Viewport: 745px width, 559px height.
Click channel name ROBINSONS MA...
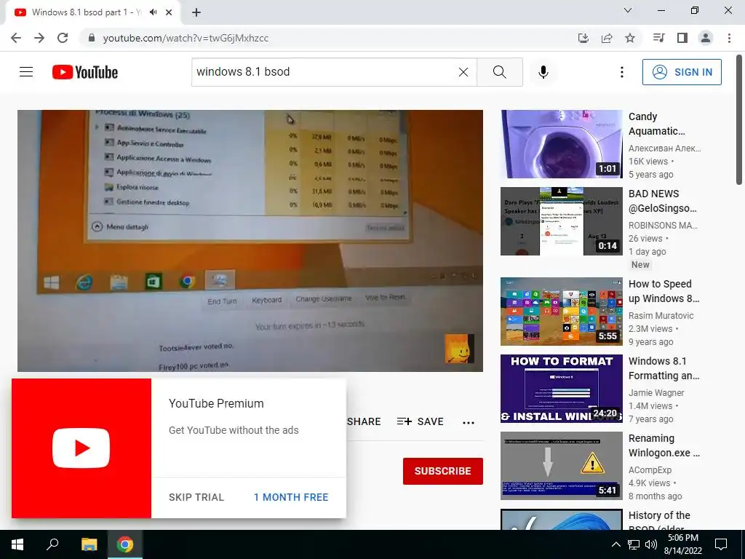663,226
